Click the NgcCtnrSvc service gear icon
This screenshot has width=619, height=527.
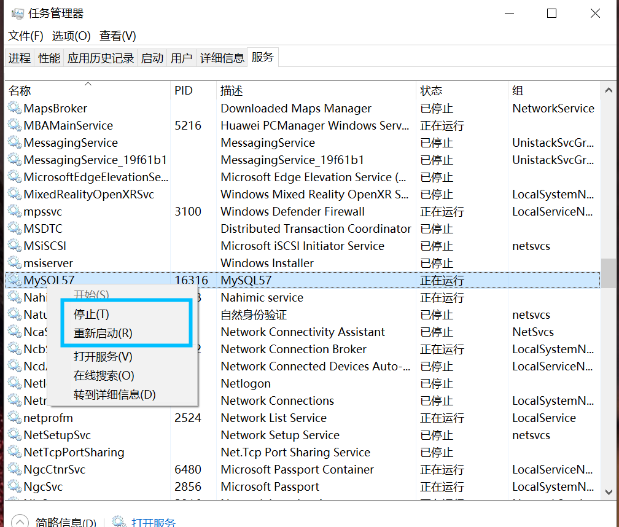(14, 470)
